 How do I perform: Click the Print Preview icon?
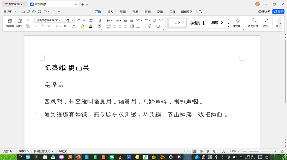click(x=40, y=12)
